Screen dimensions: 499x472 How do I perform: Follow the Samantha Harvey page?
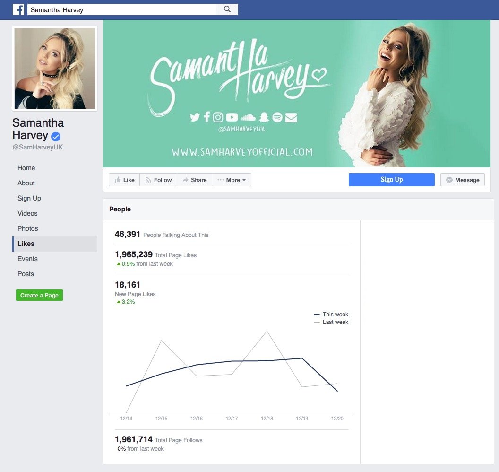(158, 180)
